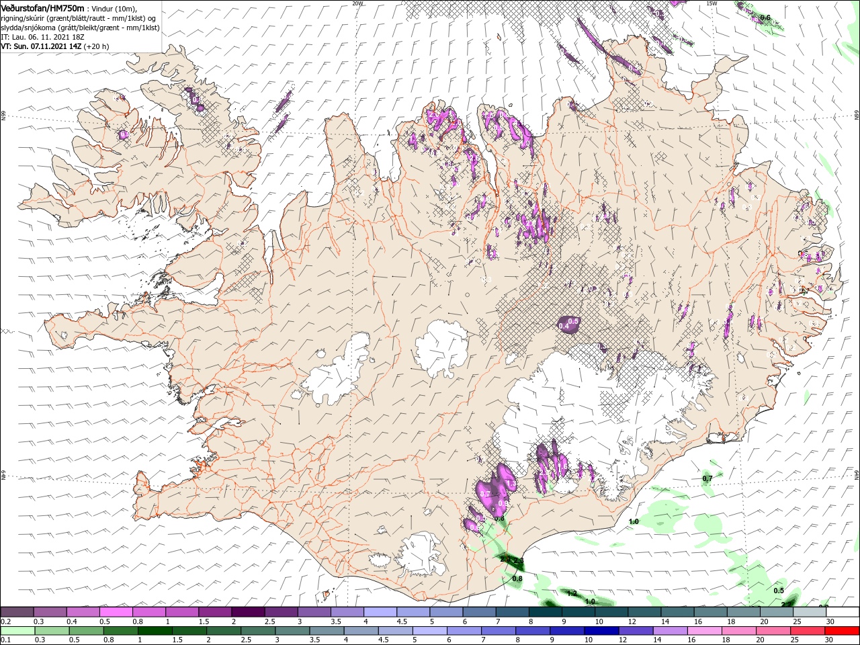
Task: Click the bright red rain swatch after 30
Action: click(843, 631)
